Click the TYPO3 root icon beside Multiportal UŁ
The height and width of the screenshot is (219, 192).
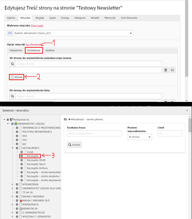[11, 120]
